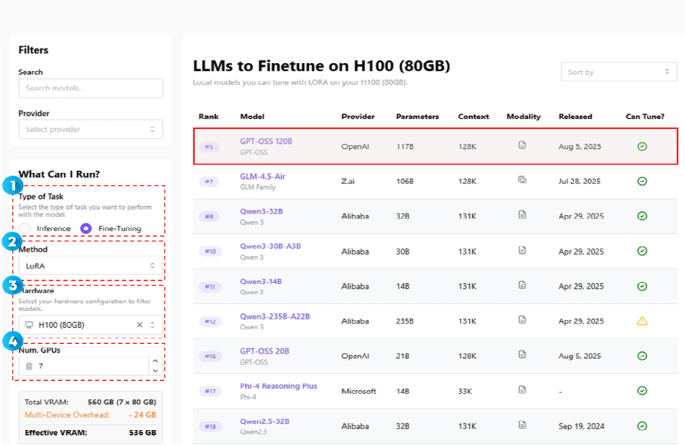Select the Fine-Tuning radio button
The height and width of the screenshot is (446, 685).
(x=86, y=228)
